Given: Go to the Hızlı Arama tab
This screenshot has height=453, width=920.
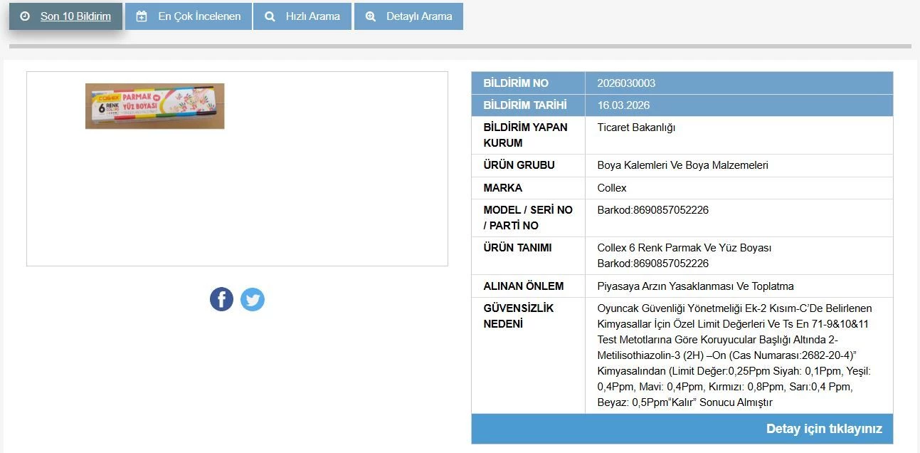Looking at the screenshot, I should pos(312,16).
